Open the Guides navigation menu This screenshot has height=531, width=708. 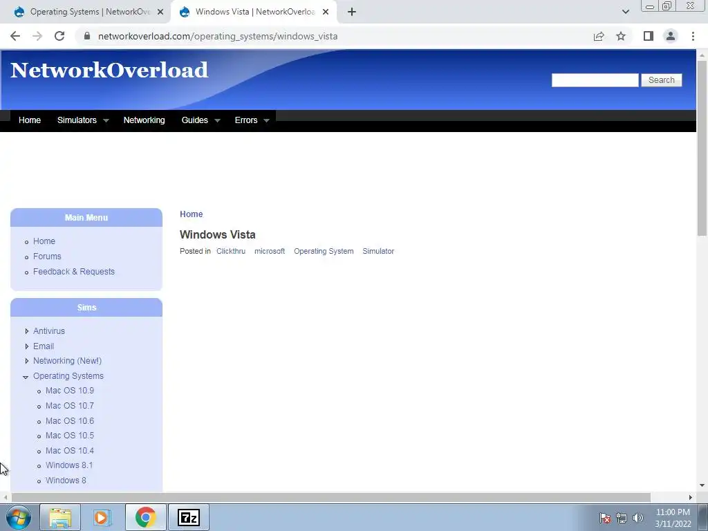coord(194,120)
